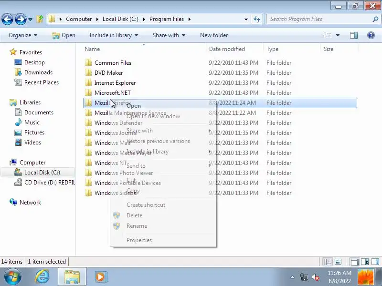Click the Common Files folder icon
Viewport: 382px width, 286px height.
[x=88, y=63]
